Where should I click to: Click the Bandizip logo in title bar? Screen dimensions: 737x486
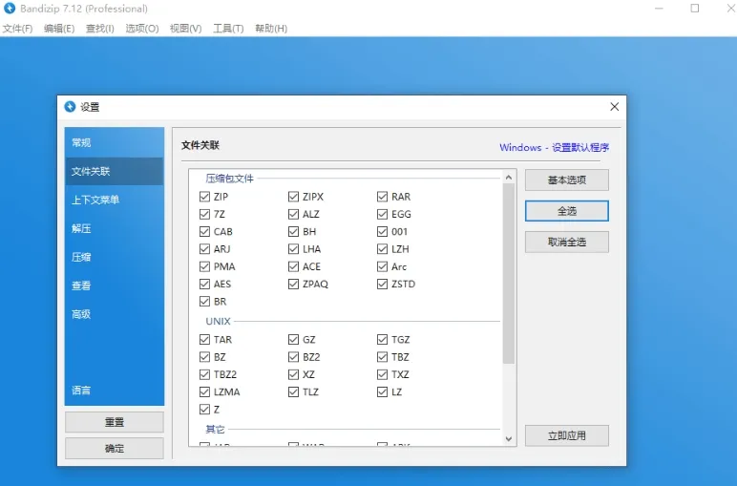pyautogui.click(x=10, y=8)
